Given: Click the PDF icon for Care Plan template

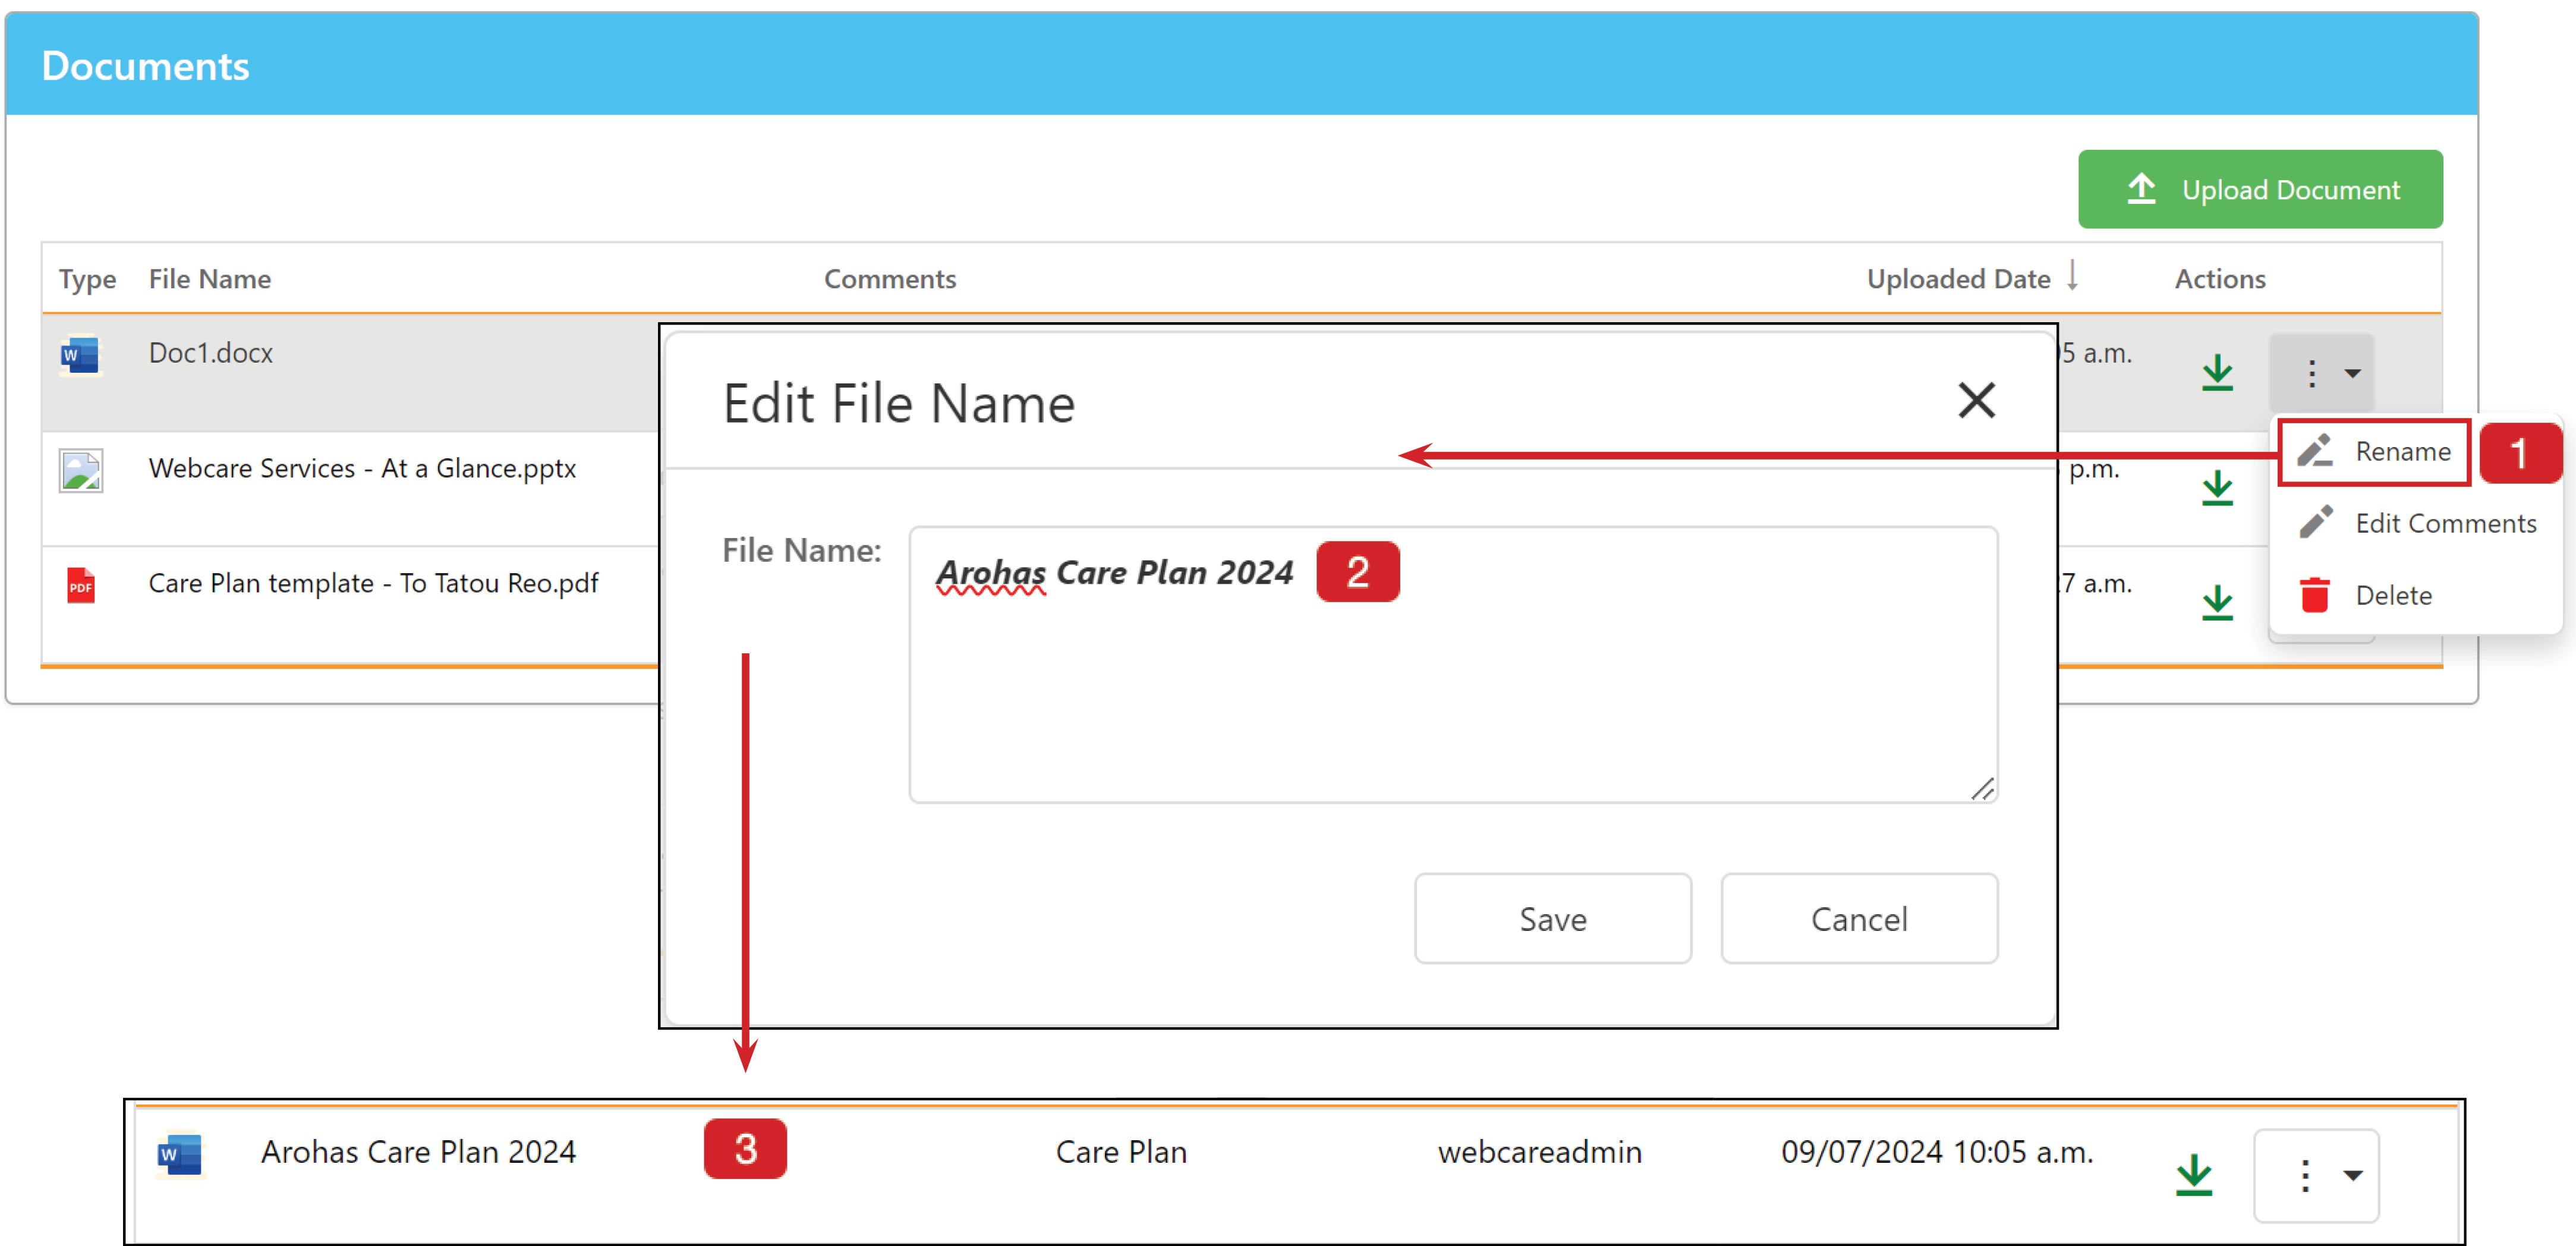Looking at the screenshot, I should (x=80, y=585).
